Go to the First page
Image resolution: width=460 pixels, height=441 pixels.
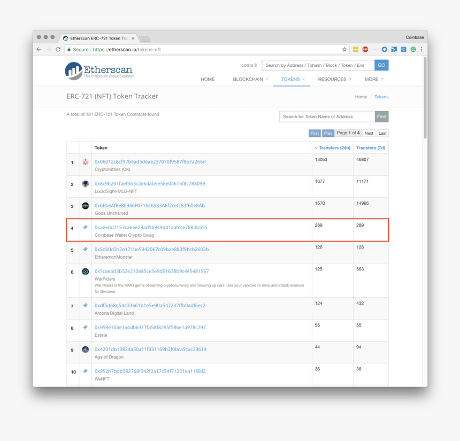[x=315, y=133]
